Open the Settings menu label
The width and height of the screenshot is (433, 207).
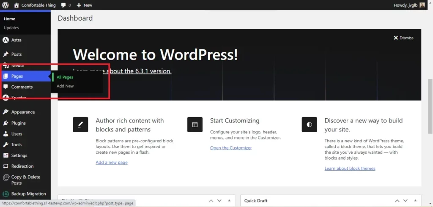click(x=19, y=155)
